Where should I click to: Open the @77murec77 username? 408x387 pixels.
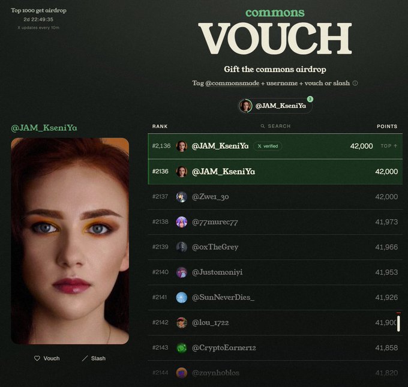pyautogui.click(x=215, y=222)
